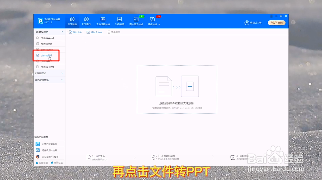Open 办公资源PPT模板 product link
Viewport: 322px width, 180px height.
[x=49, y=157]
